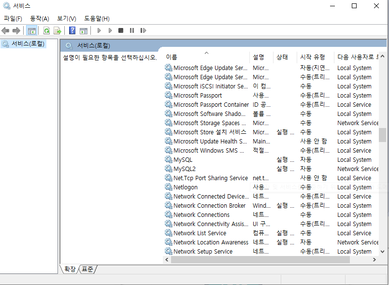Click 사용 안 함 start type for Net.Tcp

(314, 178)
